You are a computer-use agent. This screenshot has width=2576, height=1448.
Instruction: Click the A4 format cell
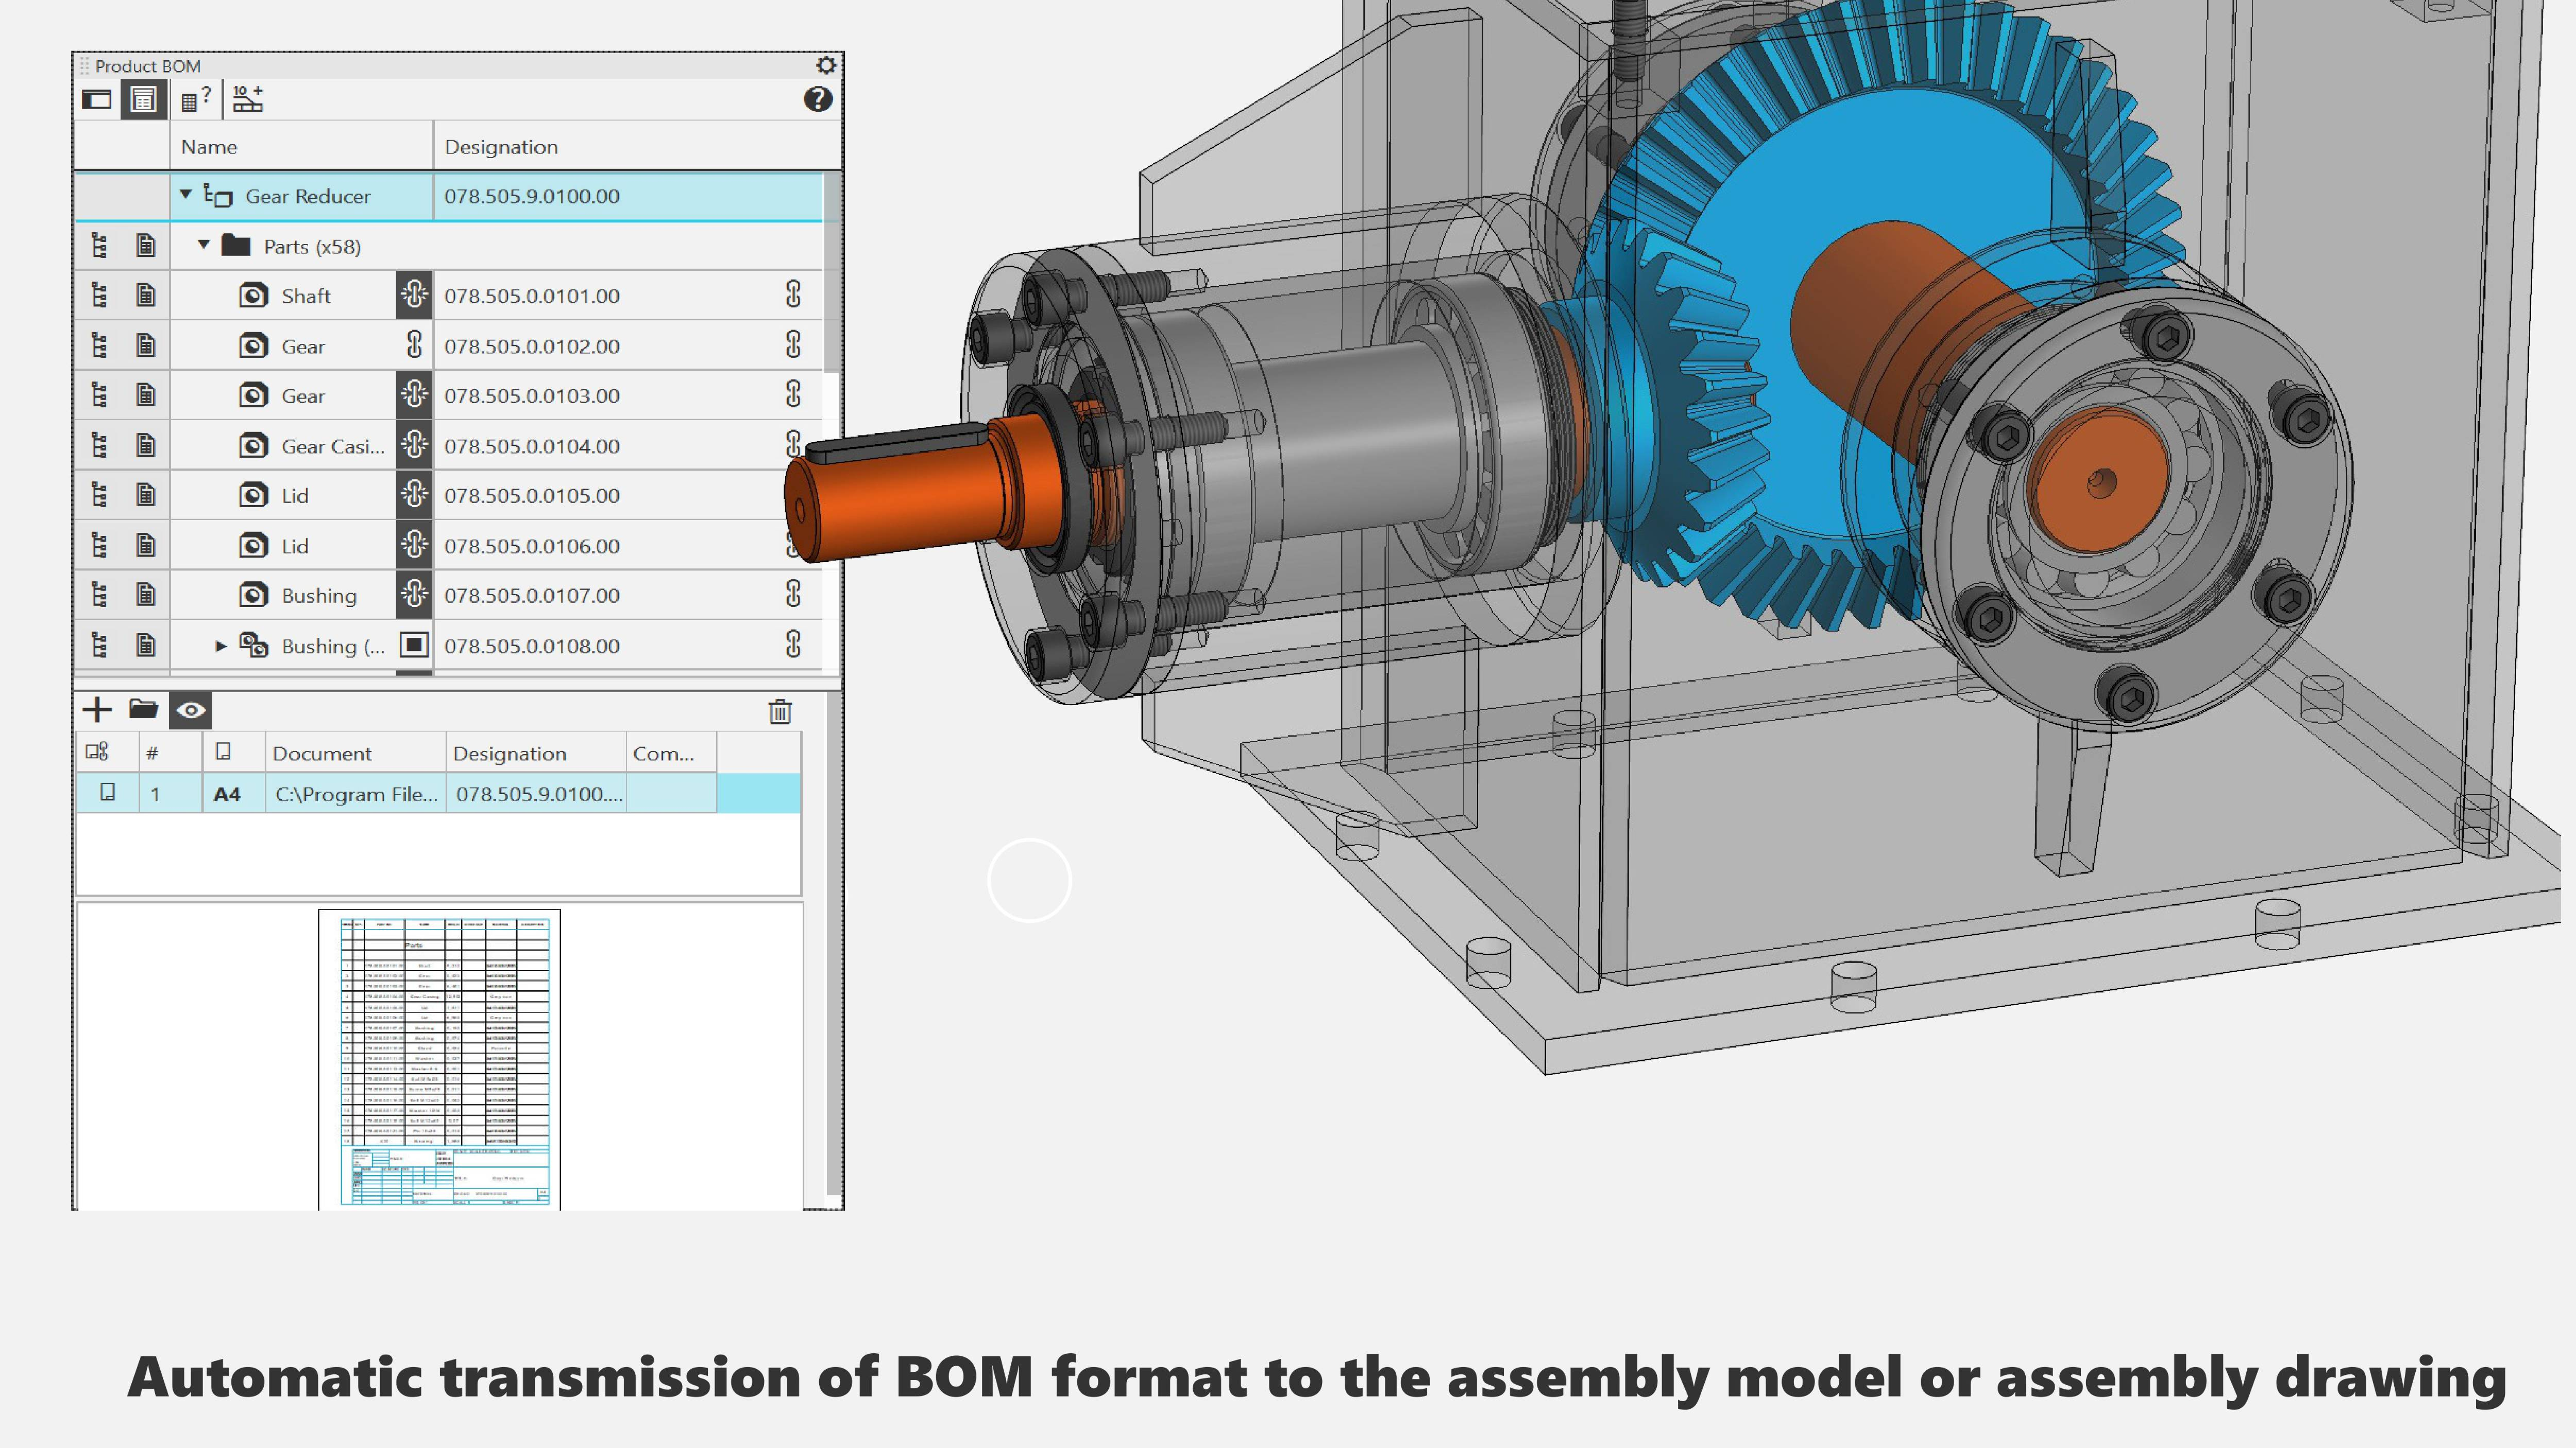(x=233, y=794)
